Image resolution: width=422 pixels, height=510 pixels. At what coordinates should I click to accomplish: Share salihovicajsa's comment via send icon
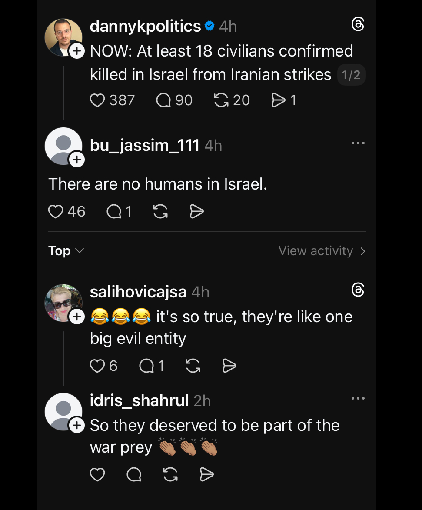click(x=229, y=366)
